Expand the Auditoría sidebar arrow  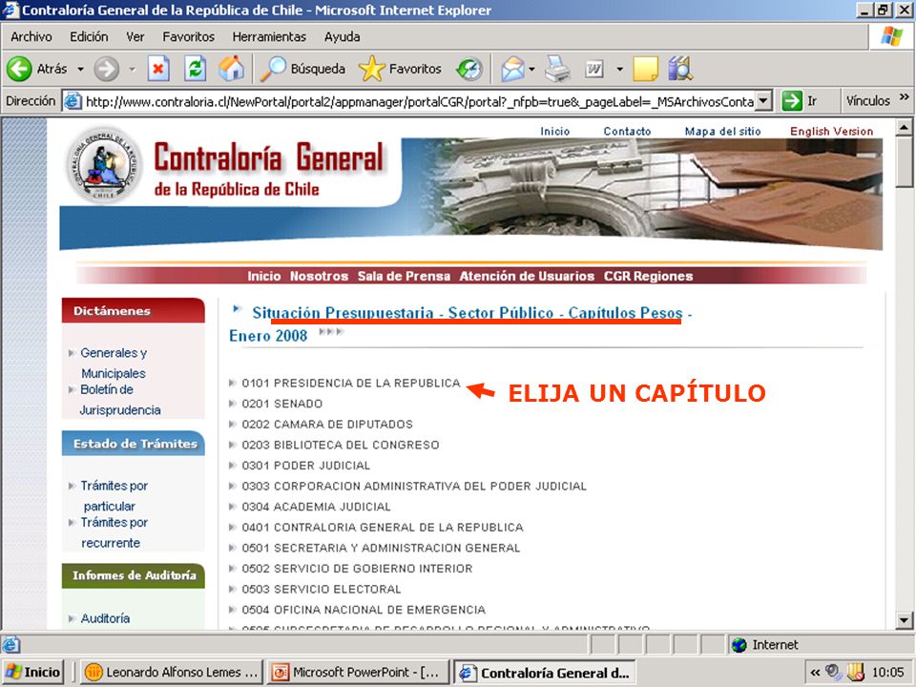72,618
